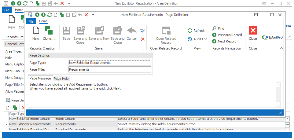Viewport: 294px width, 140px height.
Task: Click scroll up arrow of Page Details grid
Action: pyautogui.click(x=287, y=119)
